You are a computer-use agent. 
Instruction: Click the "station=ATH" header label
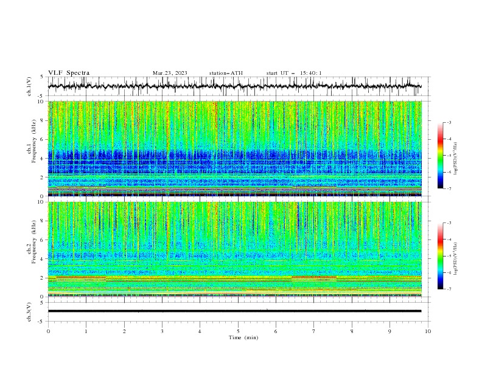226,73
